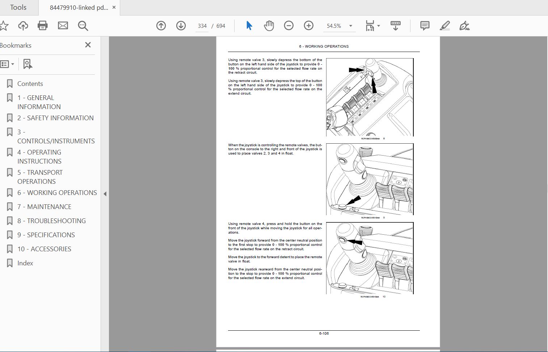Image resolution: width=548 pixels, height=352 pixels.
Task: Collapse the navigation pane side arrow
Action: [x=105, y=194]
